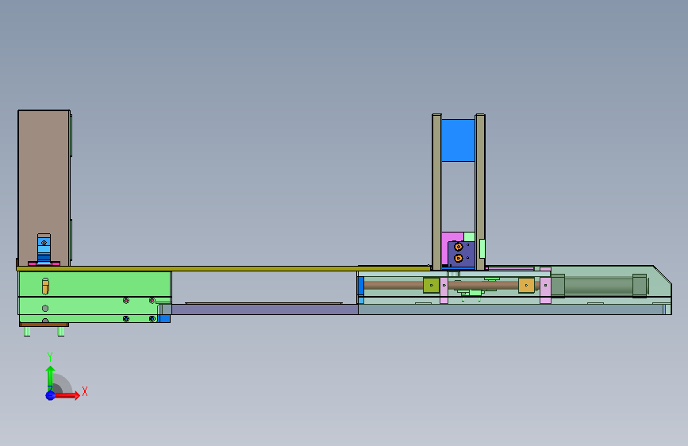The image size is (688, 446).
Task: Select the magenta block behind the purple block
Action: pos(452,237)
